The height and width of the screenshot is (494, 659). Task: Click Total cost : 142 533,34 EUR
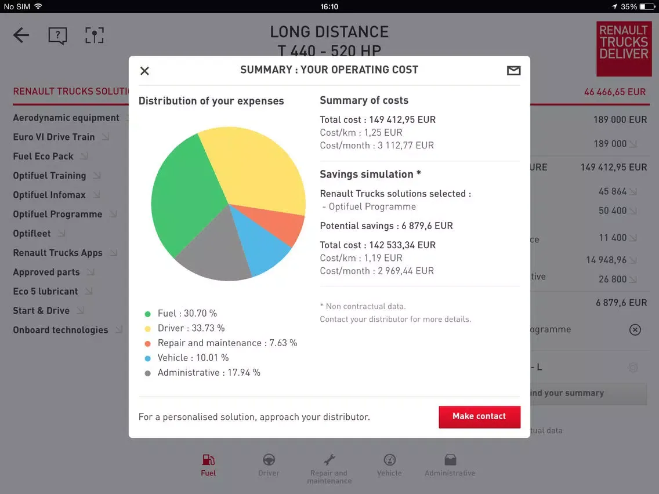378,245
